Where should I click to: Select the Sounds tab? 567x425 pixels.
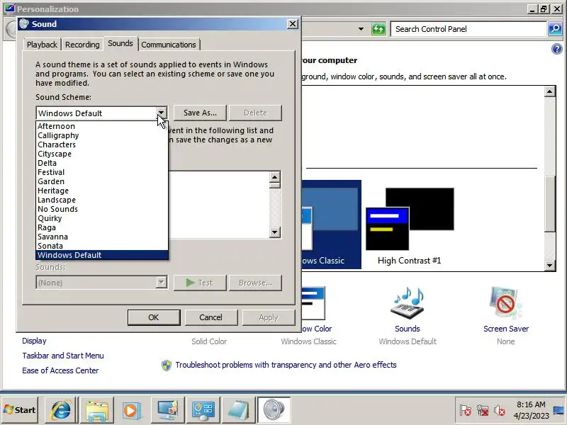point(120,43)
